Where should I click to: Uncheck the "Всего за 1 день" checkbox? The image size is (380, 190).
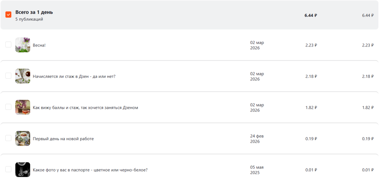pos(9,15)
